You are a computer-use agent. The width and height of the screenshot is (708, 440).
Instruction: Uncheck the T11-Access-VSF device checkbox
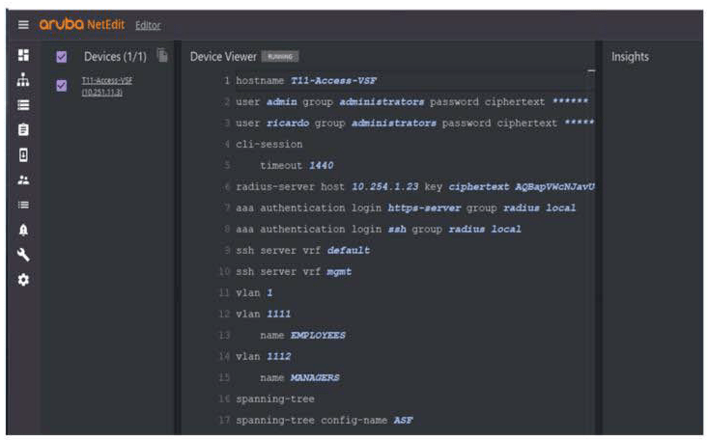(62, 86)
